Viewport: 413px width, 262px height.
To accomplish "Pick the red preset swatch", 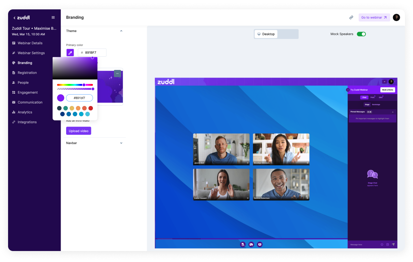I will point(91,108).
